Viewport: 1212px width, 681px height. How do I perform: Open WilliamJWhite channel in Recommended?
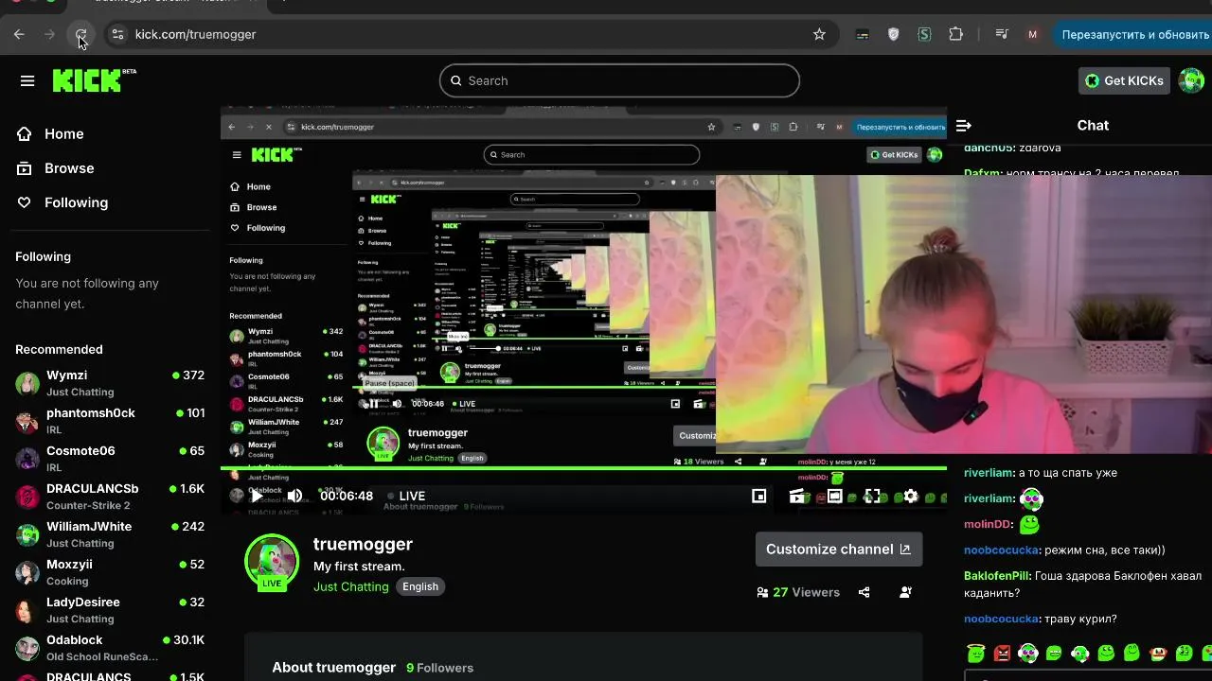point(110,533)
